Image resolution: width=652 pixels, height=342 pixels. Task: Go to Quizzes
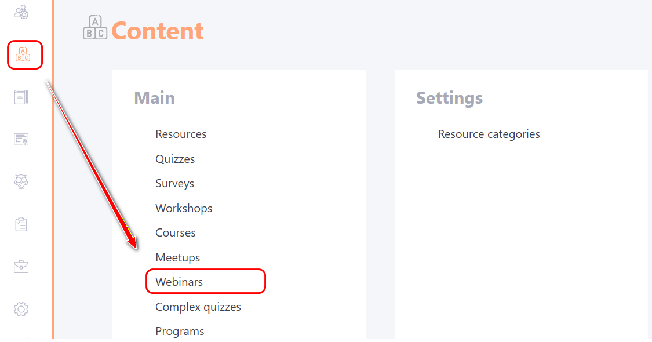(175, 159)
